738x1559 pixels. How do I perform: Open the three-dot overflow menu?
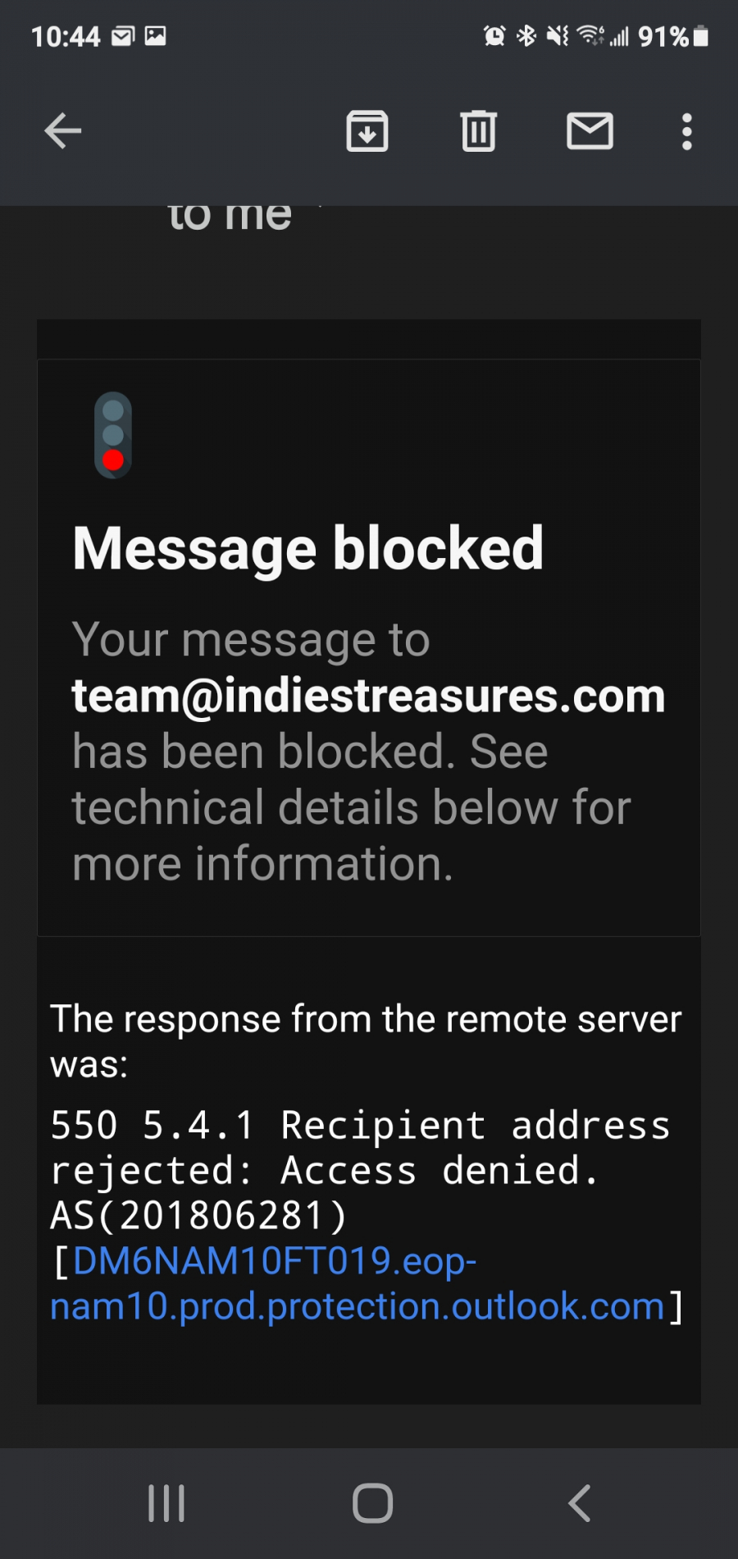[686, 131]
